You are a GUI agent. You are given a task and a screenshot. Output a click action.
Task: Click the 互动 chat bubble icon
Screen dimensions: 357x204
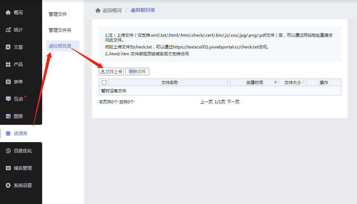8,99
